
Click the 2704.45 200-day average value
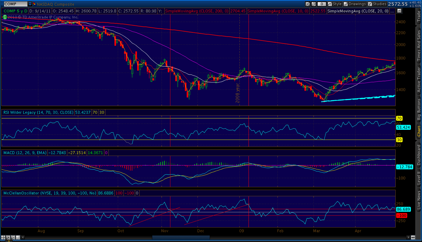point(238,11)
